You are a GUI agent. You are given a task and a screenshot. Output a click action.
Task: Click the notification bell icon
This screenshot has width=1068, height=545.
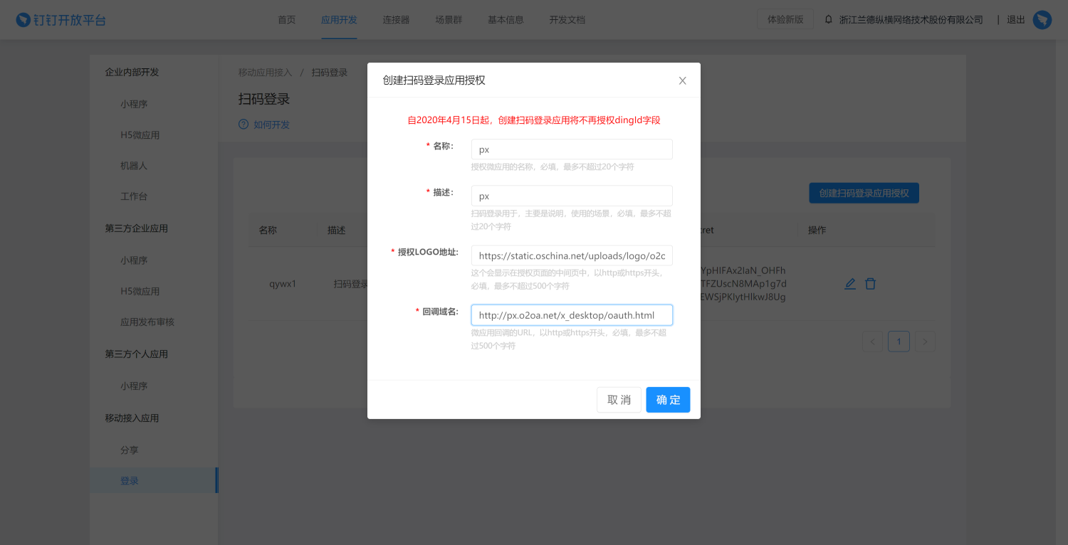tap(828, 20)
